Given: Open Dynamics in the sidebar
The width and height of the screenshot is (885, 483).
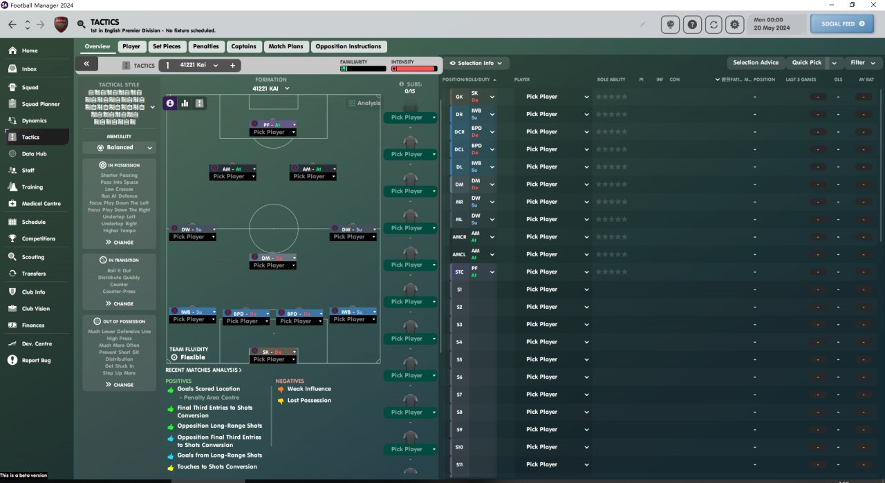Looking at the screenshot, I should [35, 121].
